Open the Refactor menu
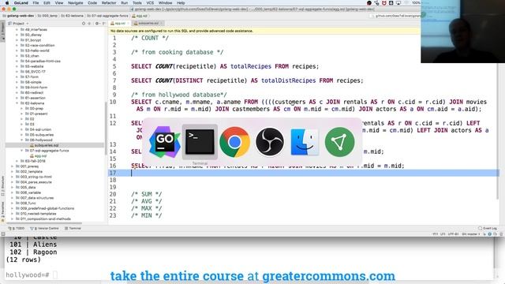Viewport: 505px width, 284px height. tap(109, 2)
